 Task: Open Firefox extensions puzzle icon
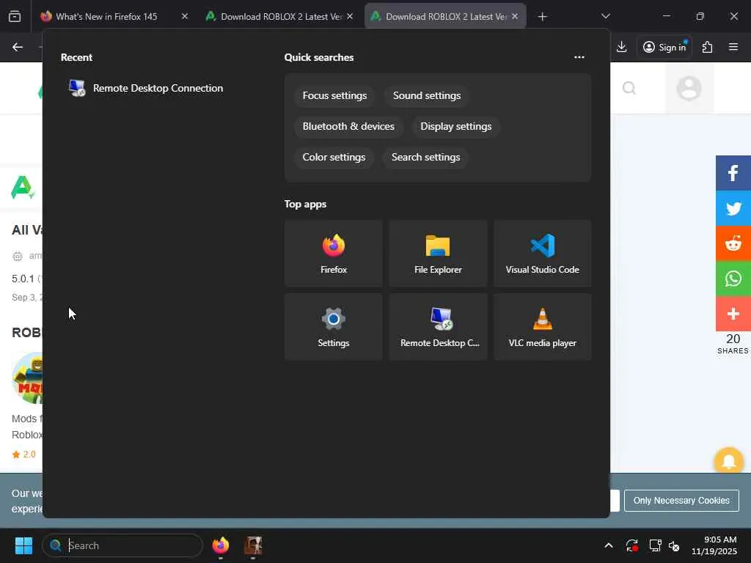(x=707, y=47)
